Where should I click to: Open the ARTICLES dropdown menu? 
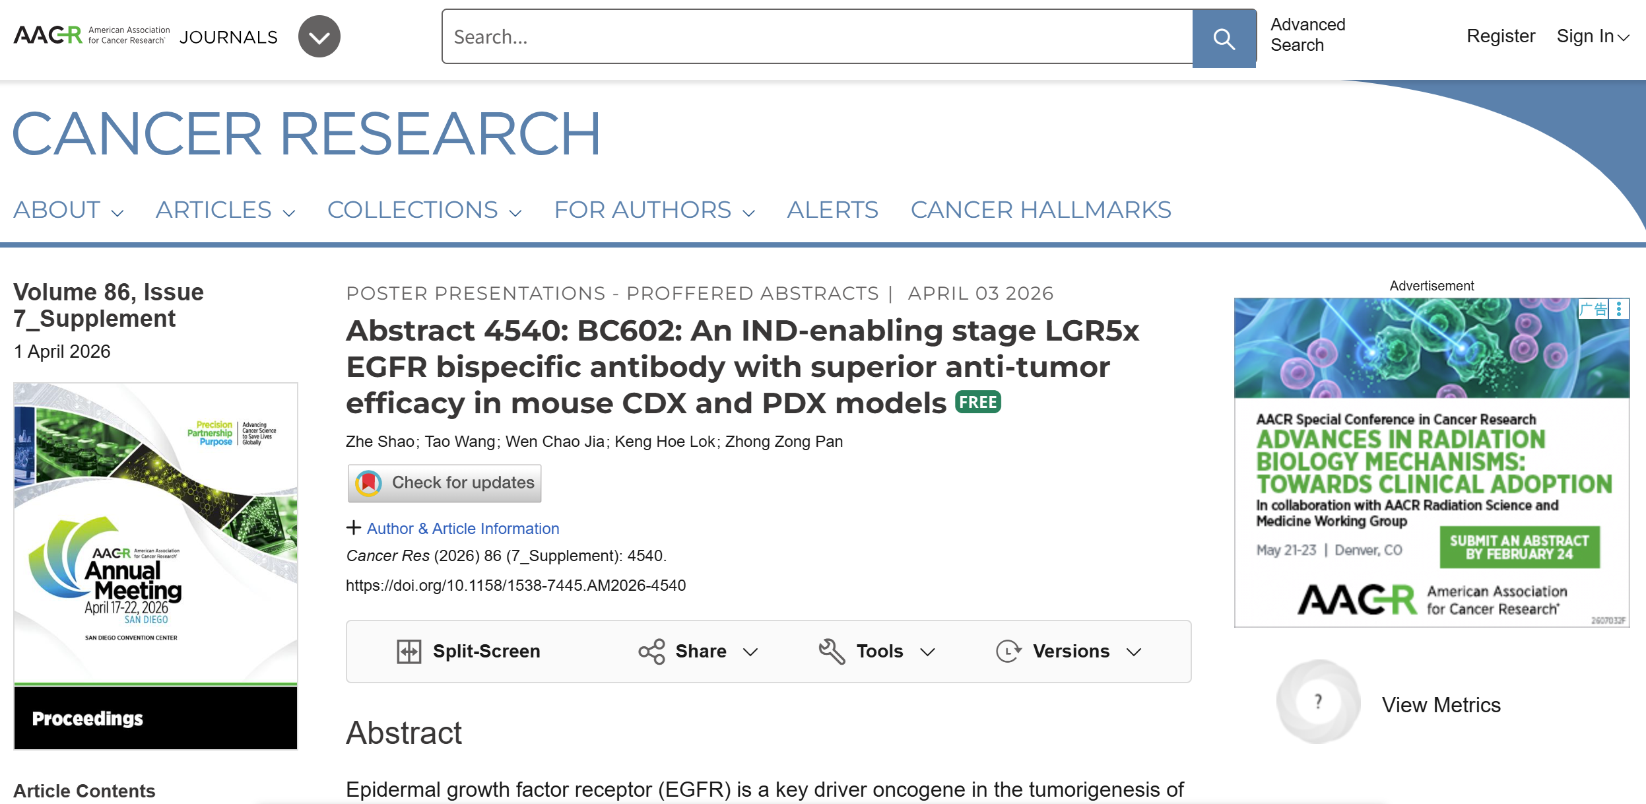pyautogui.click(x=225, y=210)
